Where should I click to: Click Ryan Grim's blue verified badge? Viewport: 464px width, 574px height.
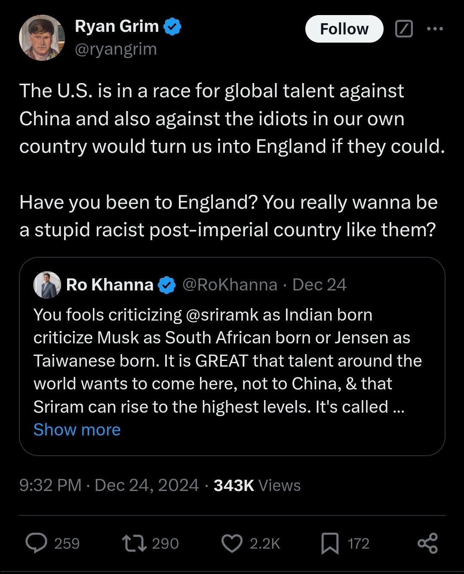(172, 27)
